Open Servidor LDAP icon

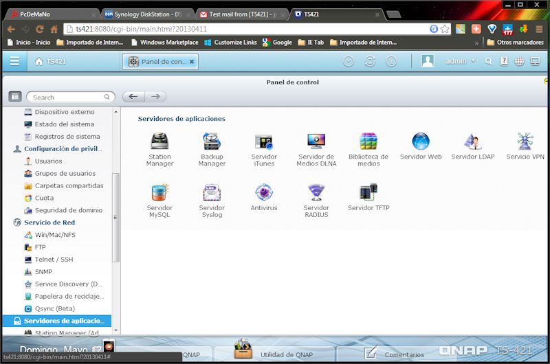point(472,141)
